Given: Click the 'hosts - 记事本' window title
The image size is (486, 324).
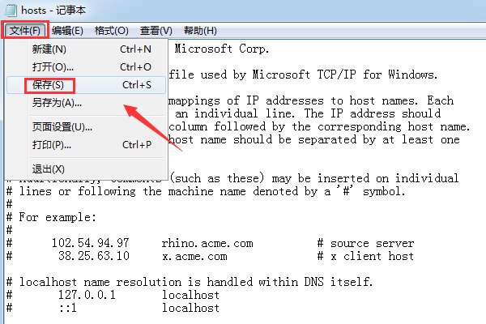Looking at the screenshot, I should pos(53,11).
